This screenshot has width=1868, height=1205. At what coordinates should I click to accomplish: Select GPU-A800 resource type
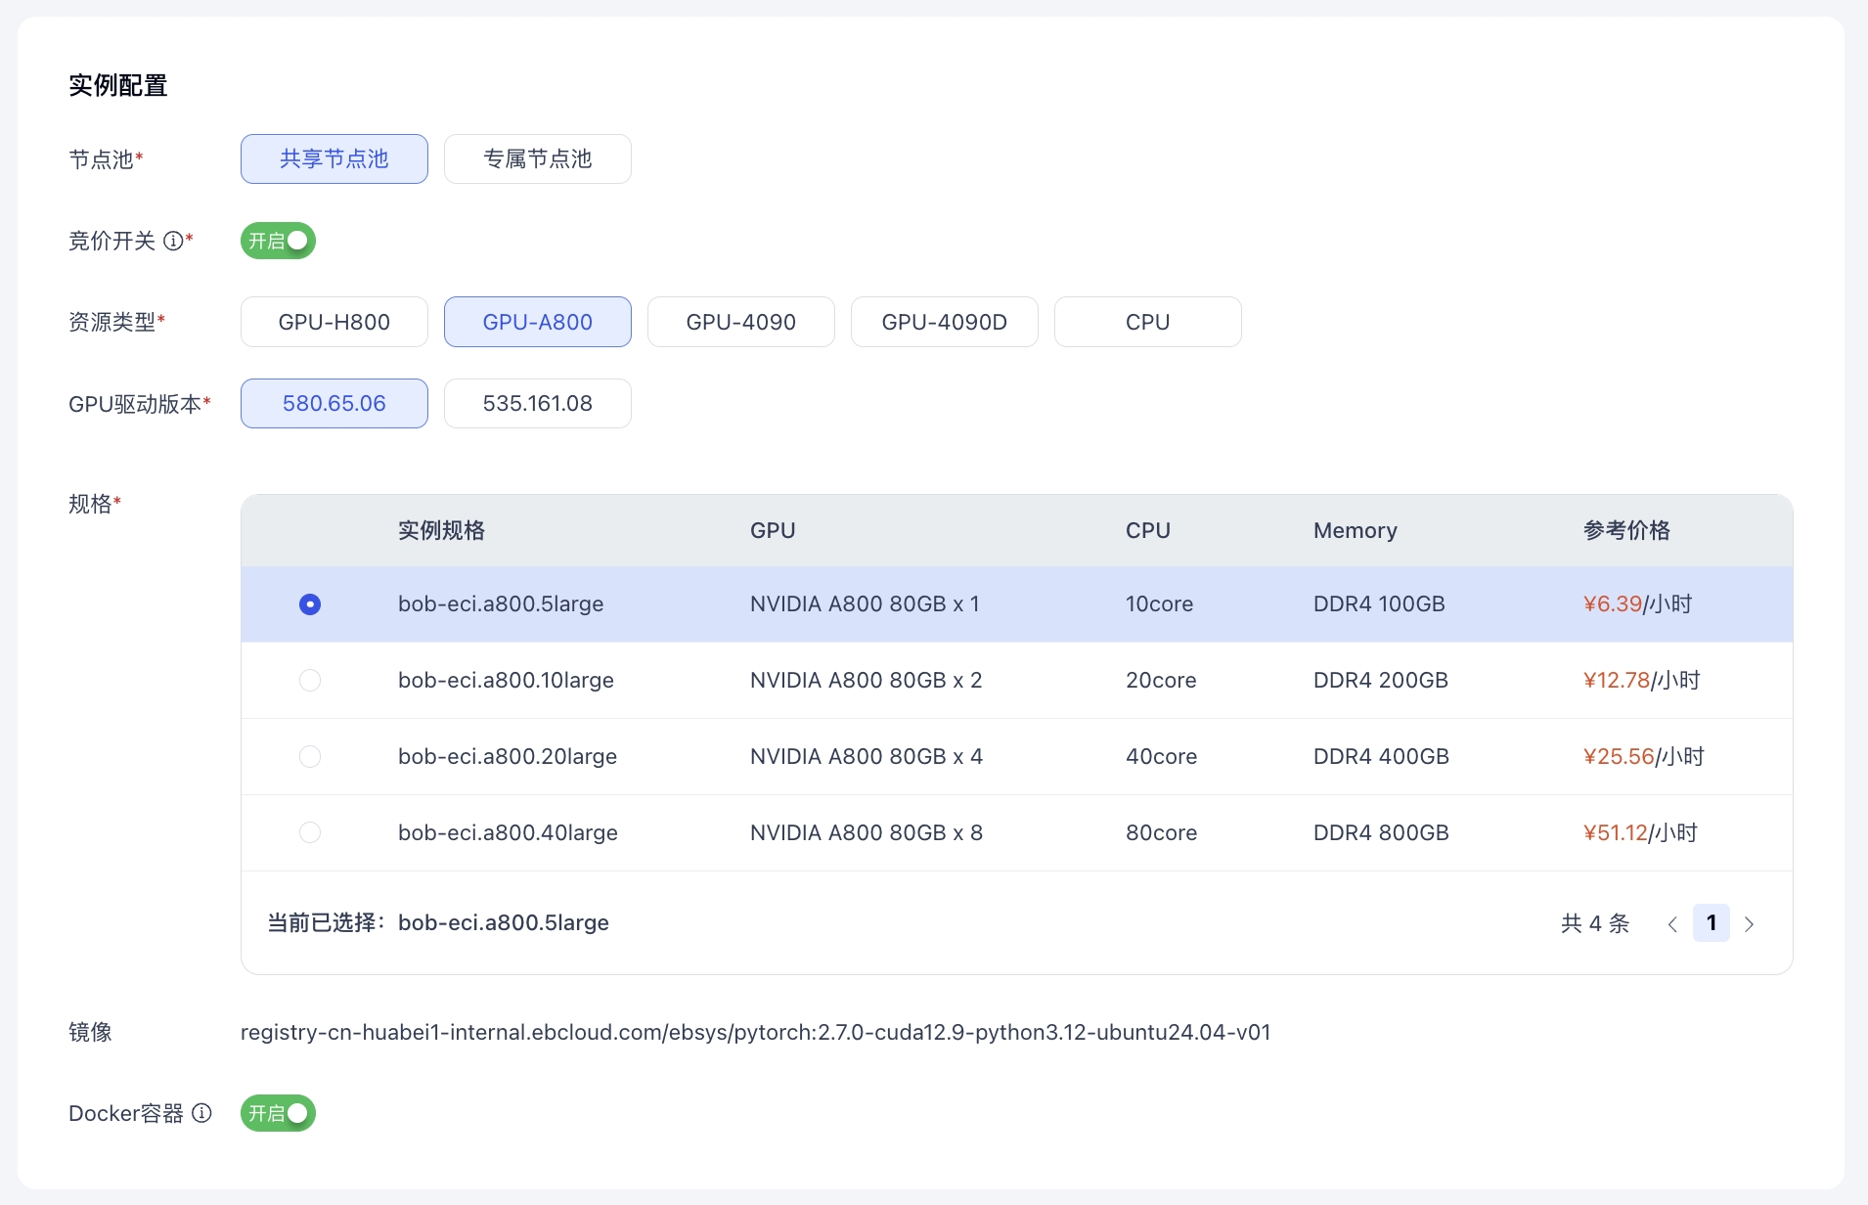click(538, 322)
